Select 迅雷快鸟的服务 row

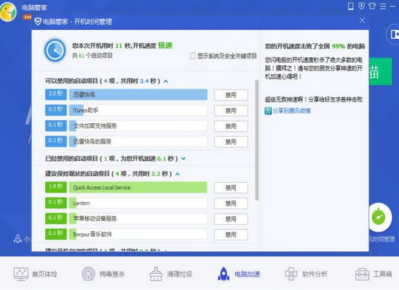pos(138,141)
